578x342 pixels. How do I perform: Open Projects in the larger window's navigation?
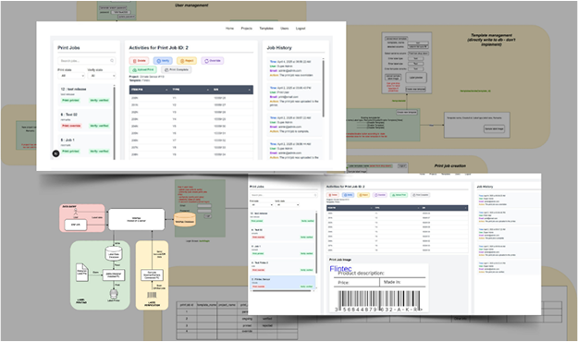(247, 29)
